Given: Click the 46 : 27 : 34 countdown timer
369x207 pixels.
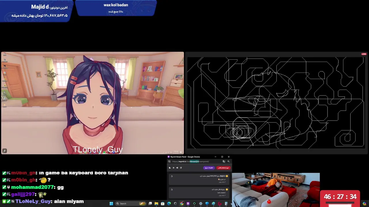Looking at the screenshot, I should (340, 197).
